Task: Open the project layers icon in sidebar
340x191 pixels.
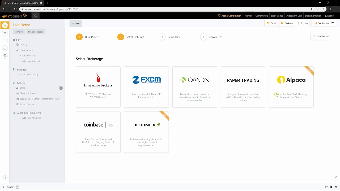Action: coord(5,25)
